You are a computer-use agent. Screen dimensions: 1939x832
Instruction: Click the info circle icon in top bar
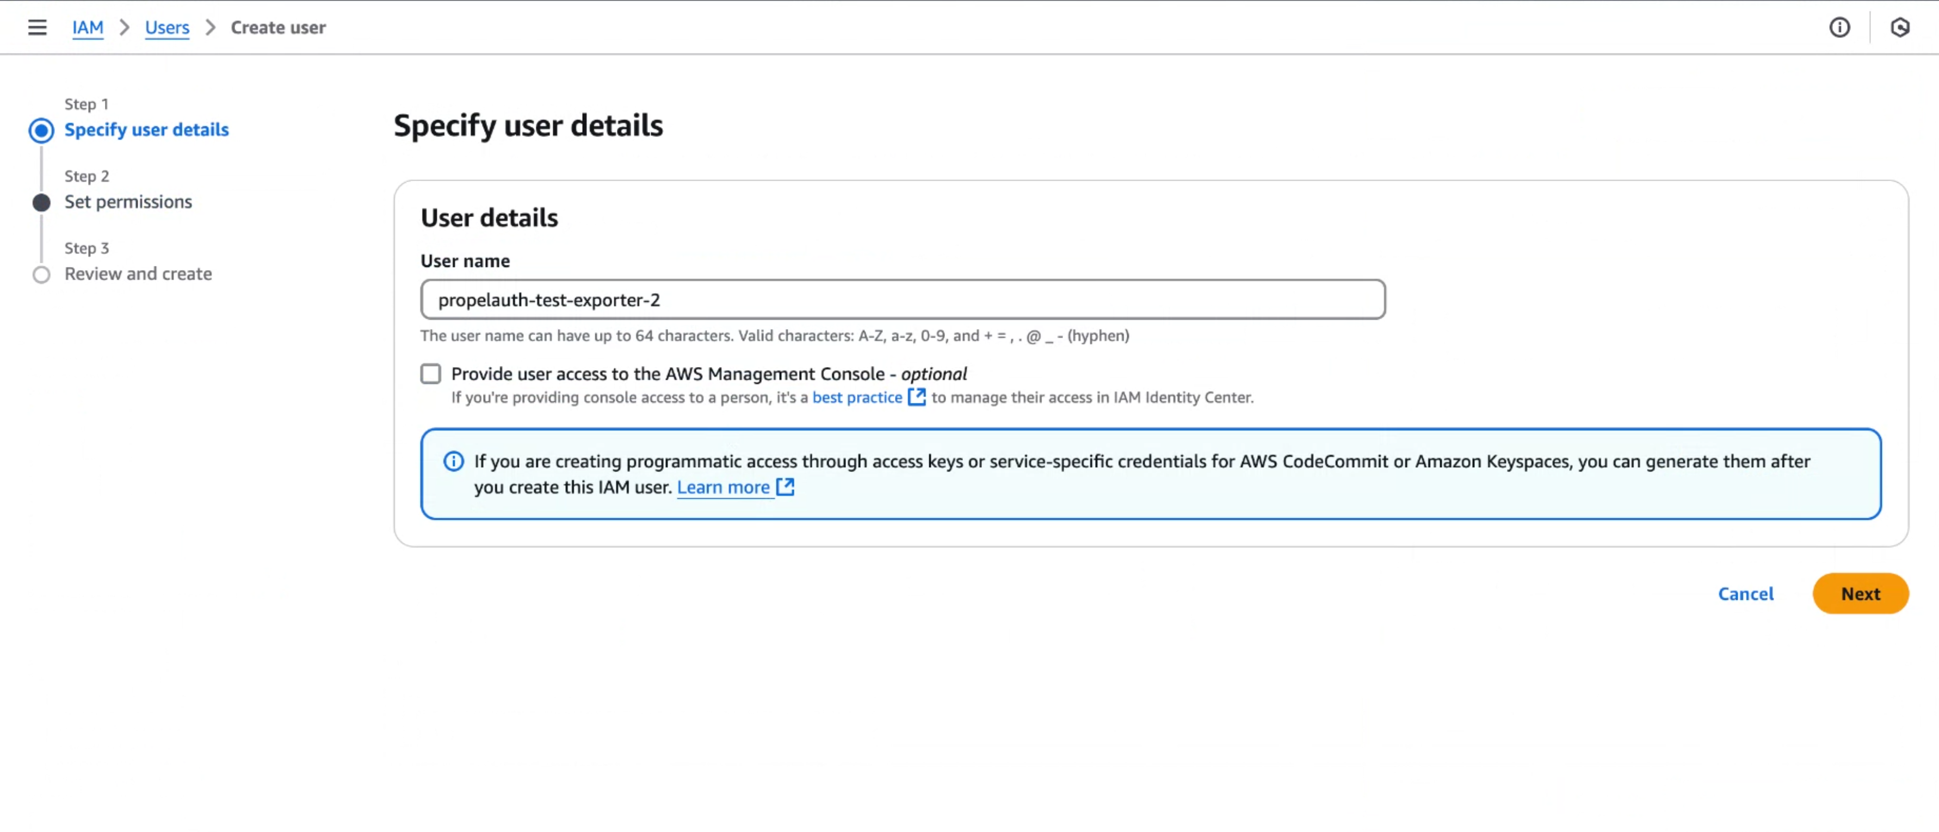[1839, 28]
